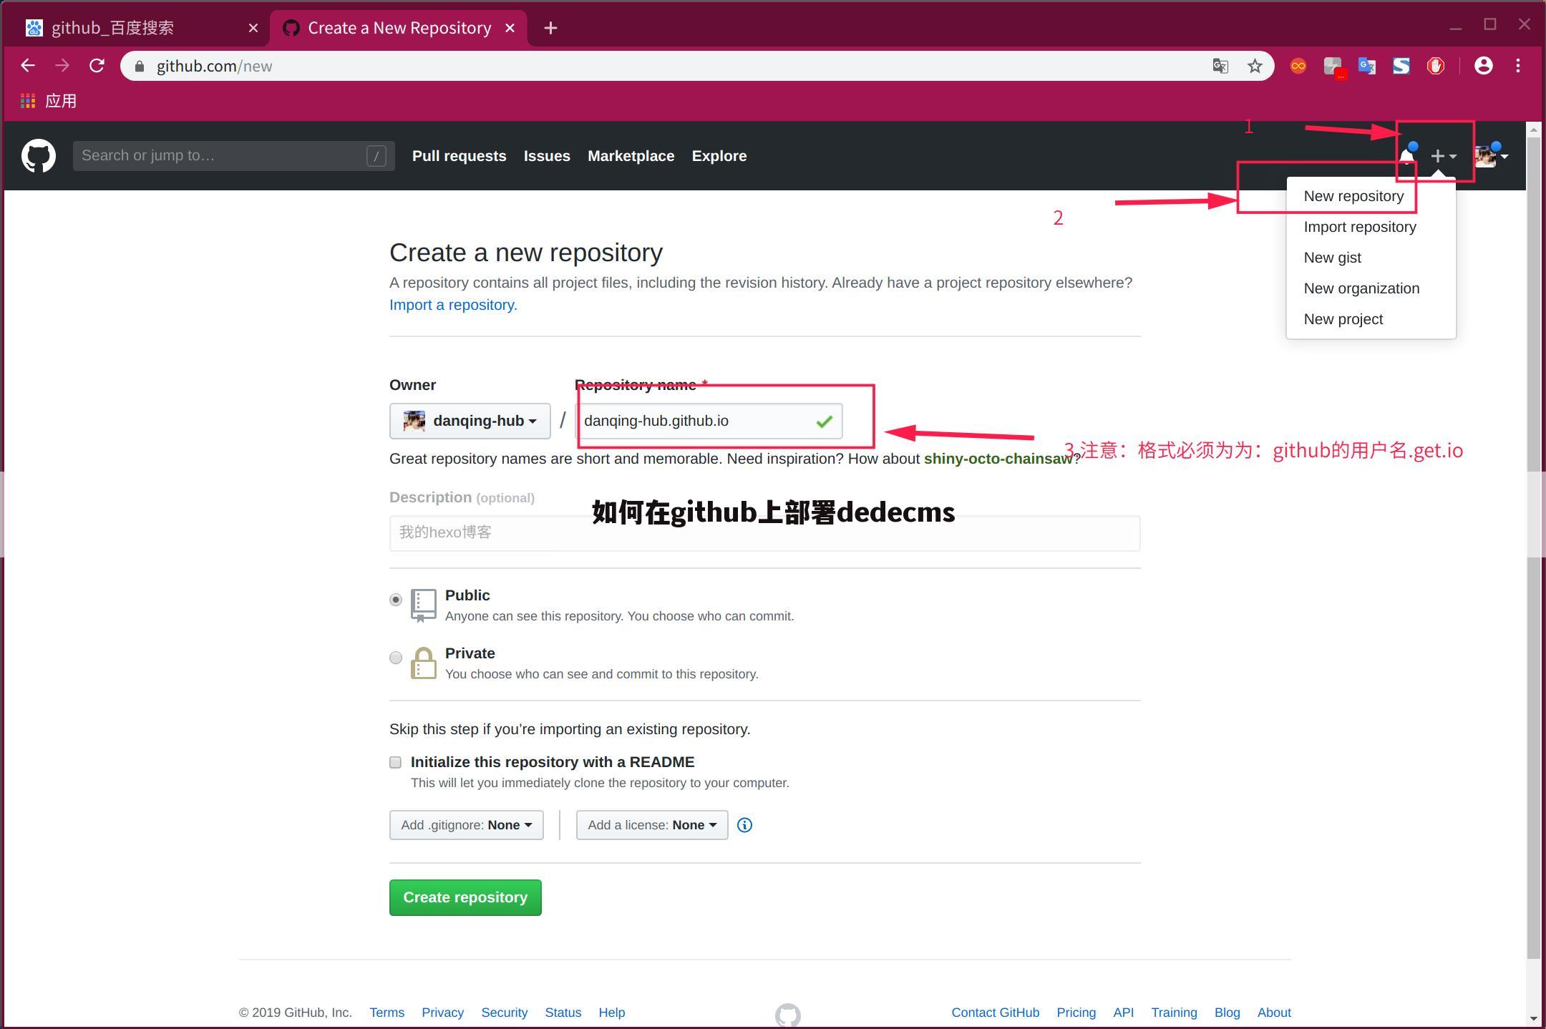
Task: Open the 'Add .gitignore: None' dropdown
Action: 466,825
